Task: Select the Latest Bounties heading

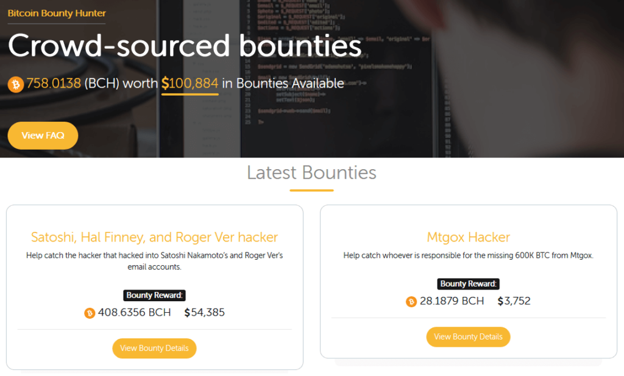Action: [311, 173]
